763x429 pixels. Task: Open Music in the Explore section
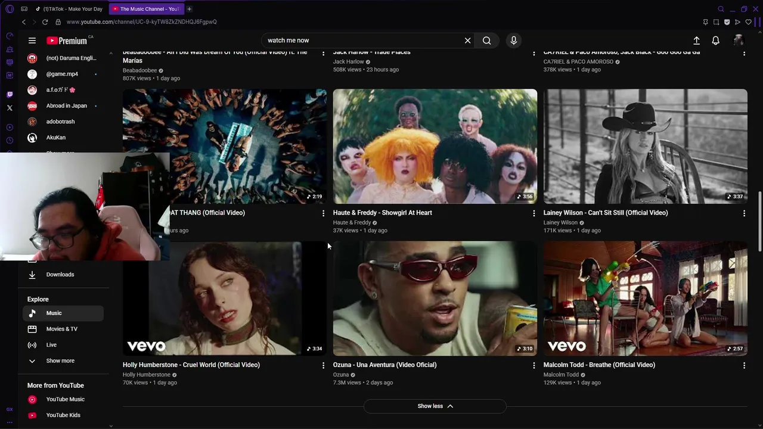63,313
